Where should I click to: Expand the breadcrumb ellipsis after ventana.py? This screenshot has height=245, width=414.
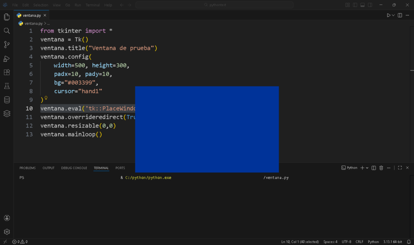[x=49, y=23]
